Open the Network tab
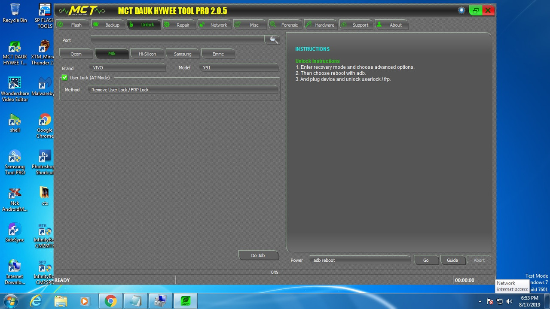This screenshot has width=550, height=309. pos(214,25)
